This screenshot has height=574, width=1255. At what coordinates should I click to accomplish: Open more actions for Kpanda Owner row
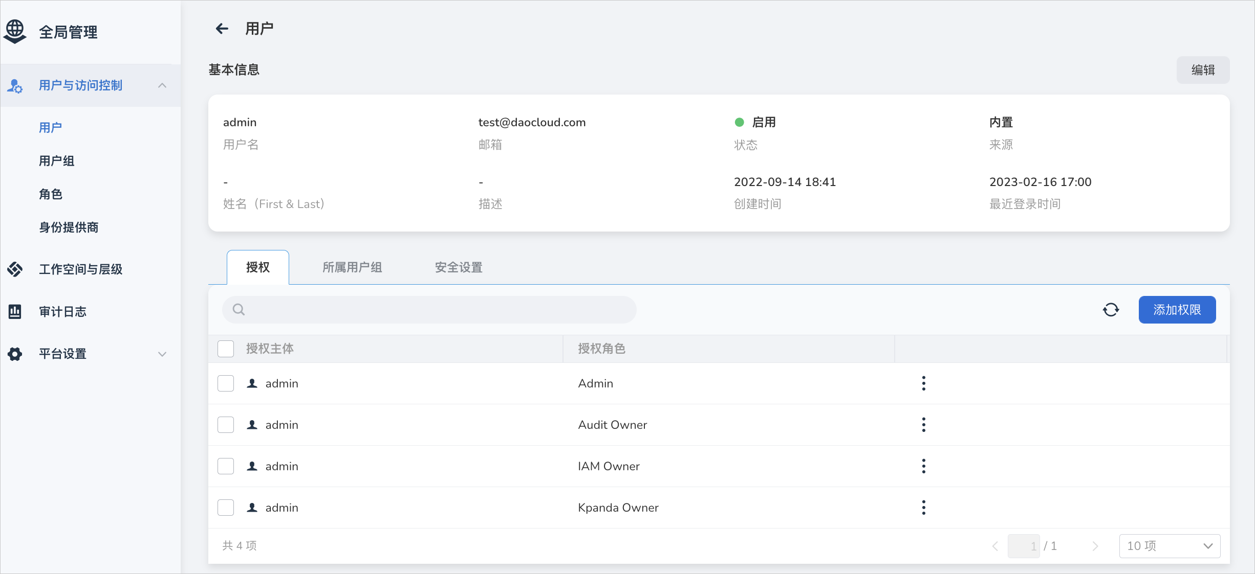pyautogui.click(x=924, y=508)
